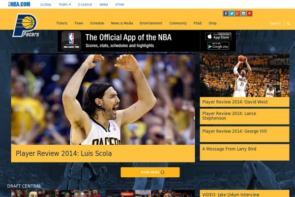This screenshot has height=197, width=295.
Task: Open the Pacers Facebook page icon
Action: 226,14
